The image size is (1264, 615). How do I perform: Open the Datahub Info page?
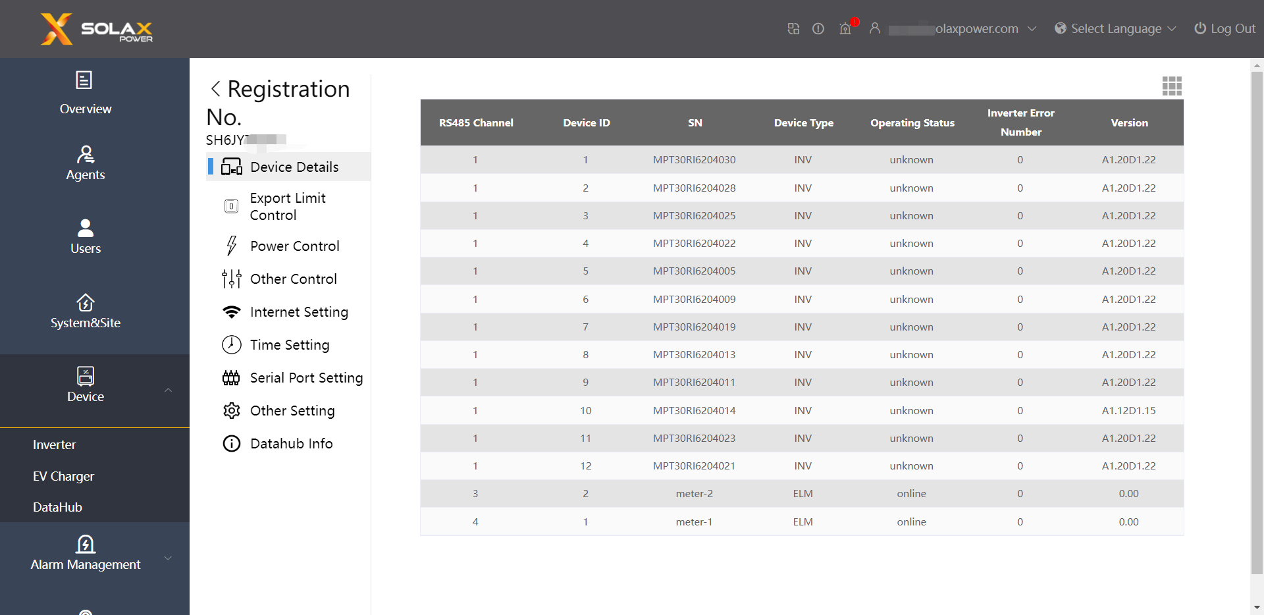[291, 443]
